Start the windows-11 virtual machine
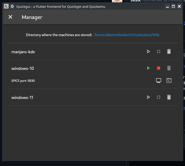This screenshot has height=166, width=185. 148,97
